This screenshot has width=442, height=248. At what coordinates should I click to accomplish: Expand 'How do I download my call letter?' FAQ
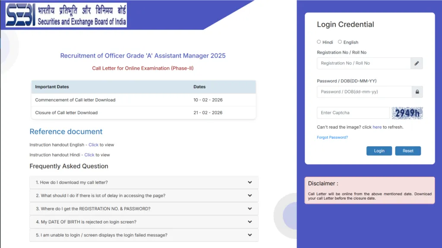pyautogui.click(x=144, y=182)
